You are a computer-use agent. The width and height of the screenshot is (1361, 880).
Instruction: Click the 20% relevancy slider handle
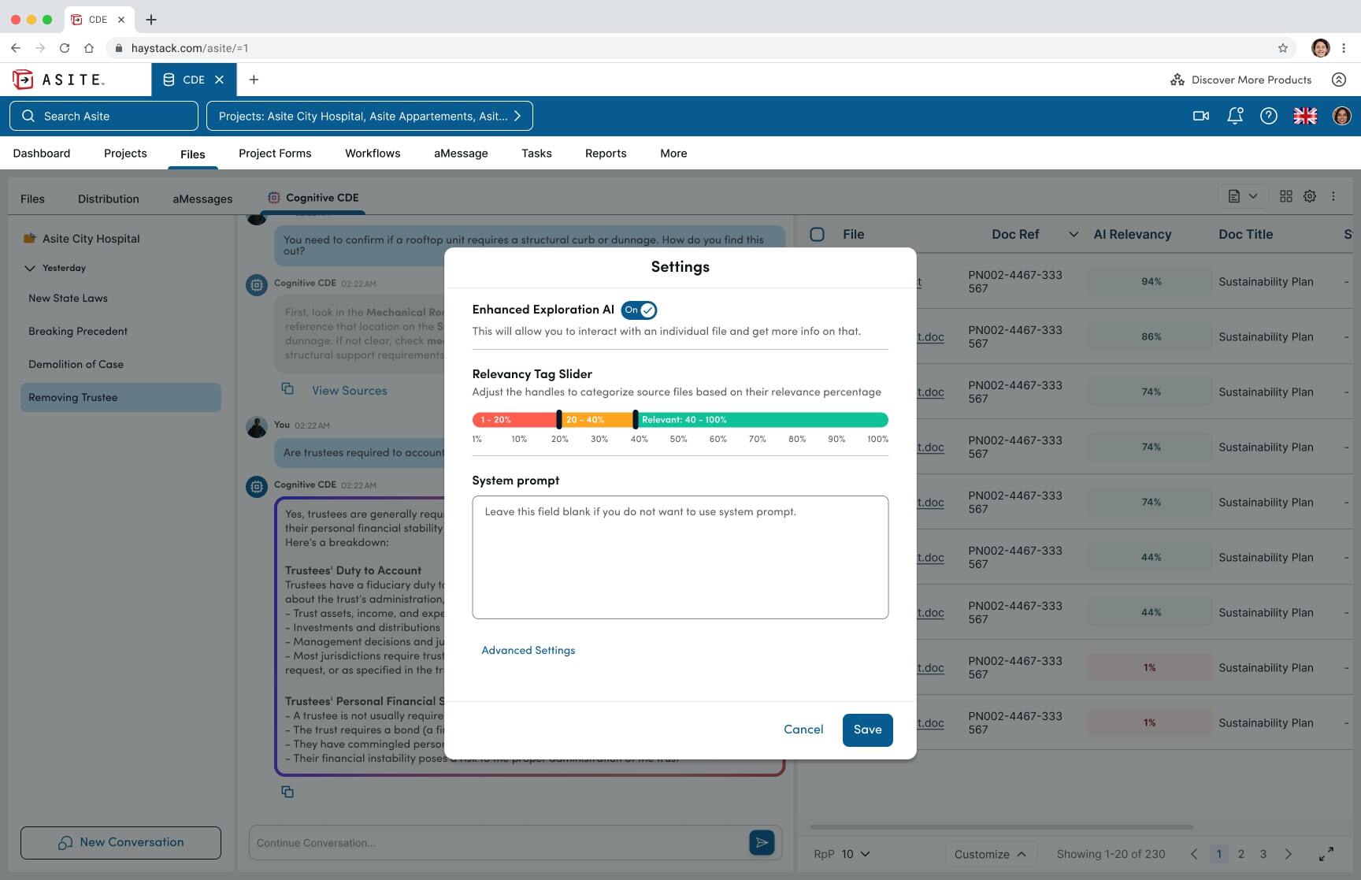tap(559, 420)
